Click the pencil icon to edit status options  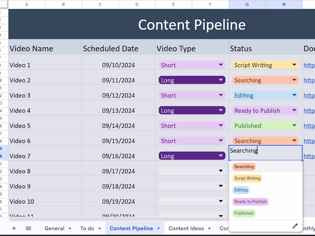(295, 226)
